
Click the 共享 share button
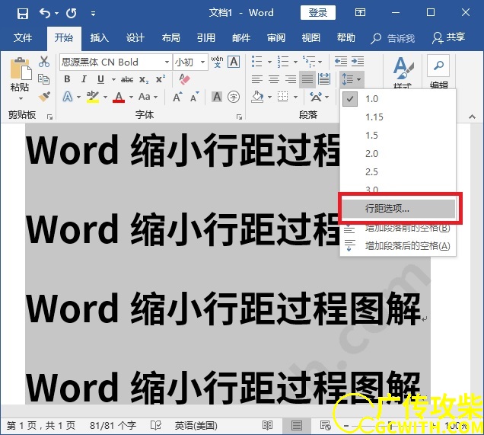pos(449,37)
